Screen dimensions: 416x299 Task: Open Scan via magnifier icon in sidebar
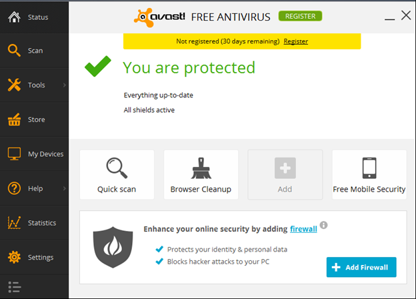point(14,51)
